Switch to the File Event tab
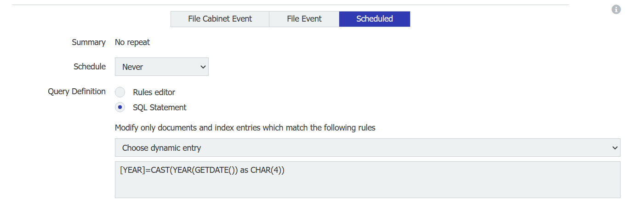This screenshot has height=205, width=633. pyautogui.click(x=304, y=19)
